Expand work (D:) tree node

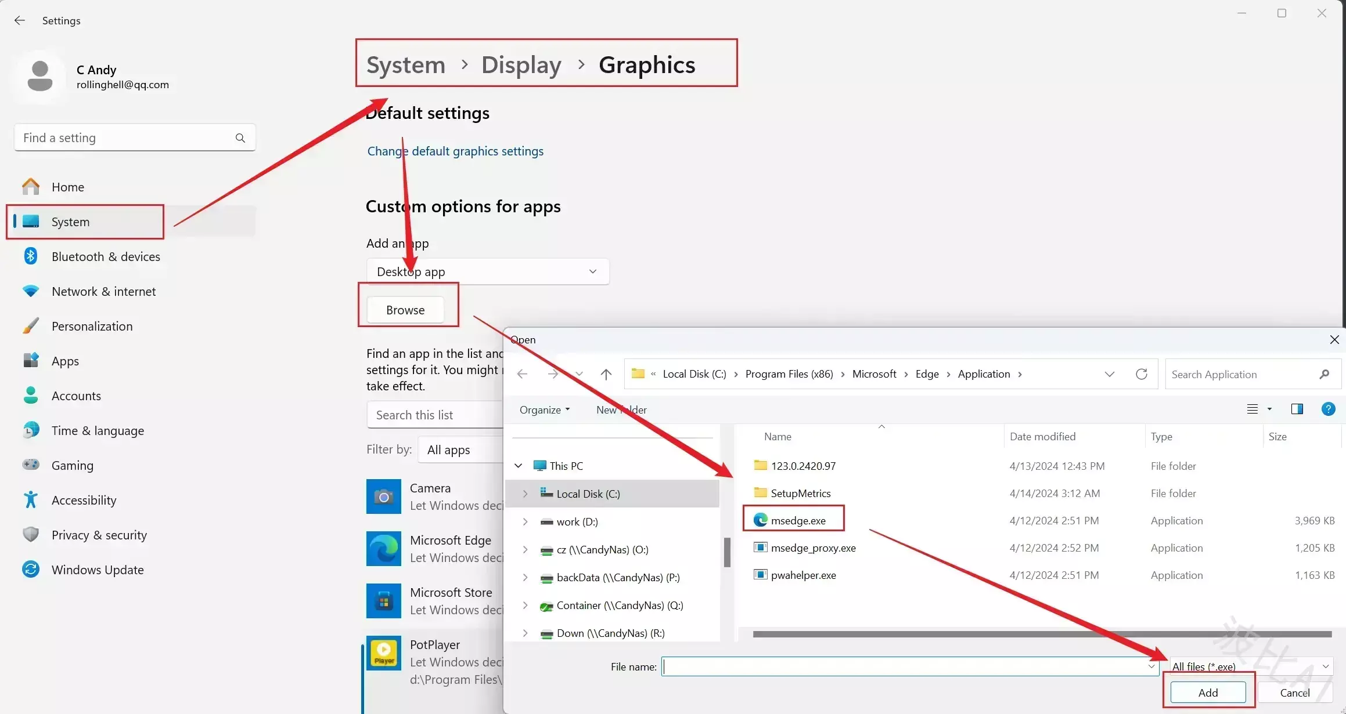point(525,521)
